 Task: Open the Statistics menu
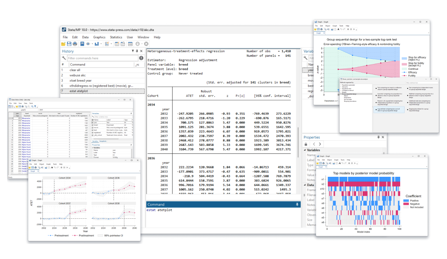coord(116,37)
